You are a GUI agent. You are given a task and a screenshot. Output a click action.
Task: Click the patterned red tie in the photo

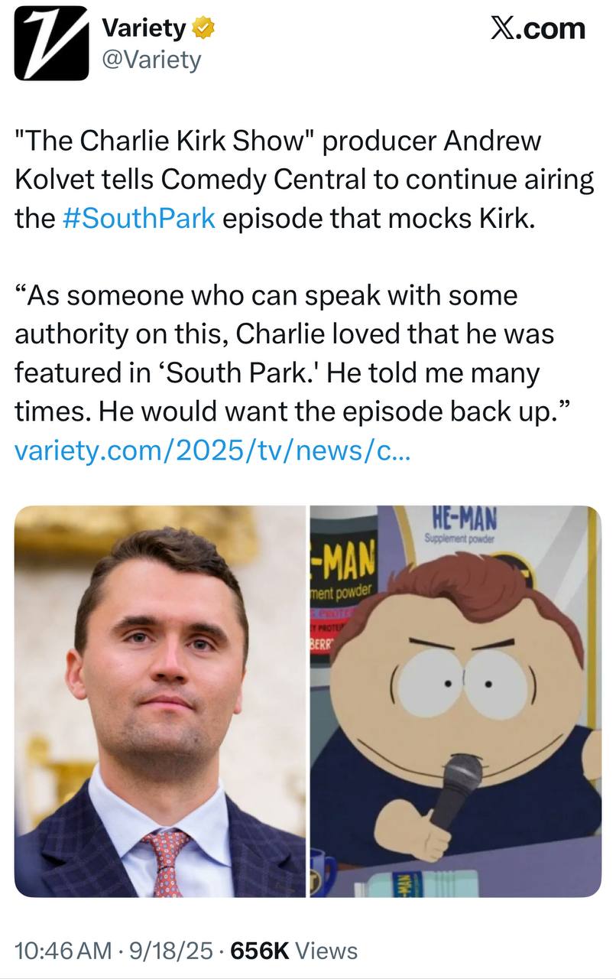(166, 862)
